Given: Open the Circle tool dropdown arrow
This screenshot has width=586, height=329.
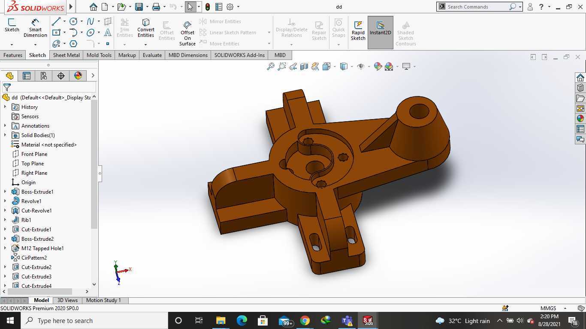Looking at the screenshot, I should [82, 21].
